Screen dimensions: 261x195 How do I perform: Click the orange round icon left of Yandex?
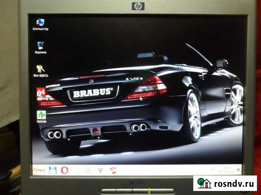click(87, 170)
